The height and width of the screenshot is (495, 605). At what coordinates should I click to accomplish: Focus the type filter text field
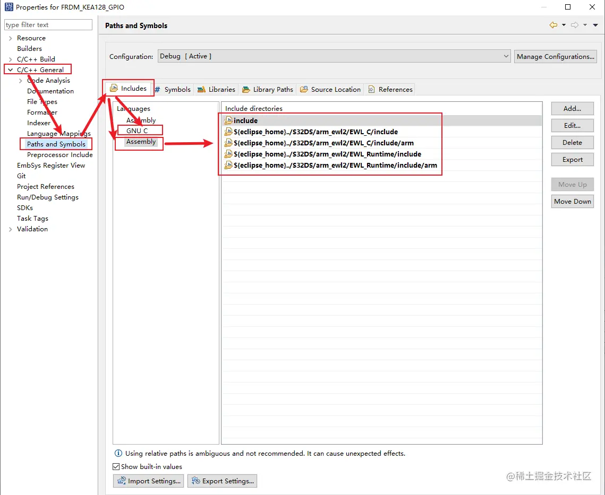click(x=48, y=25)
